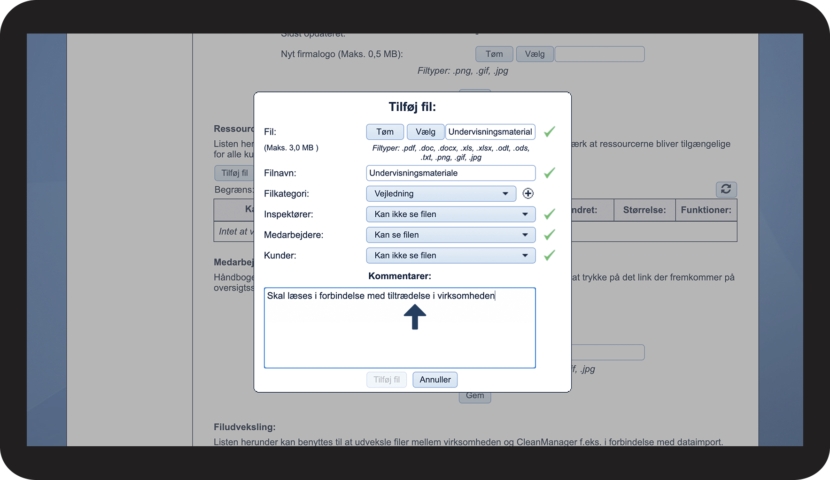
Task: Click the disabled Tilføj fil dialog button
Action: tap(386, 380)
